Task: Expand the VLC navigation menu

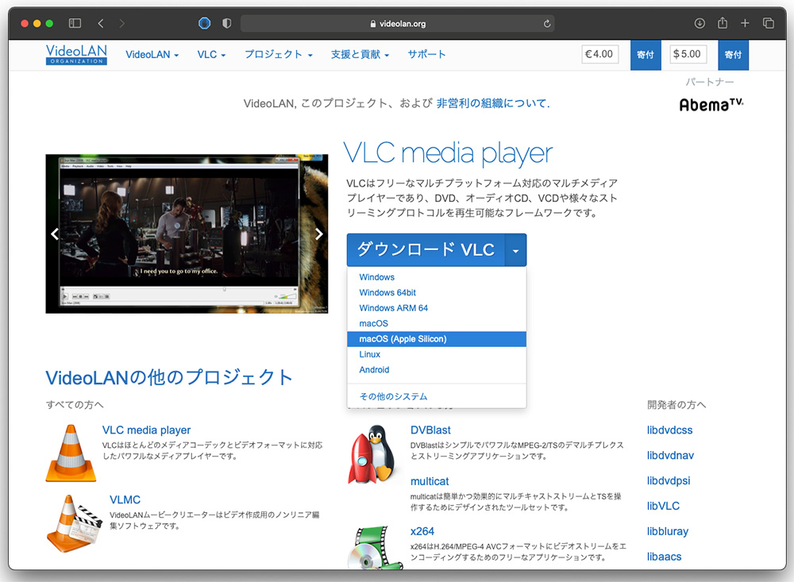Action: (211, 55)
